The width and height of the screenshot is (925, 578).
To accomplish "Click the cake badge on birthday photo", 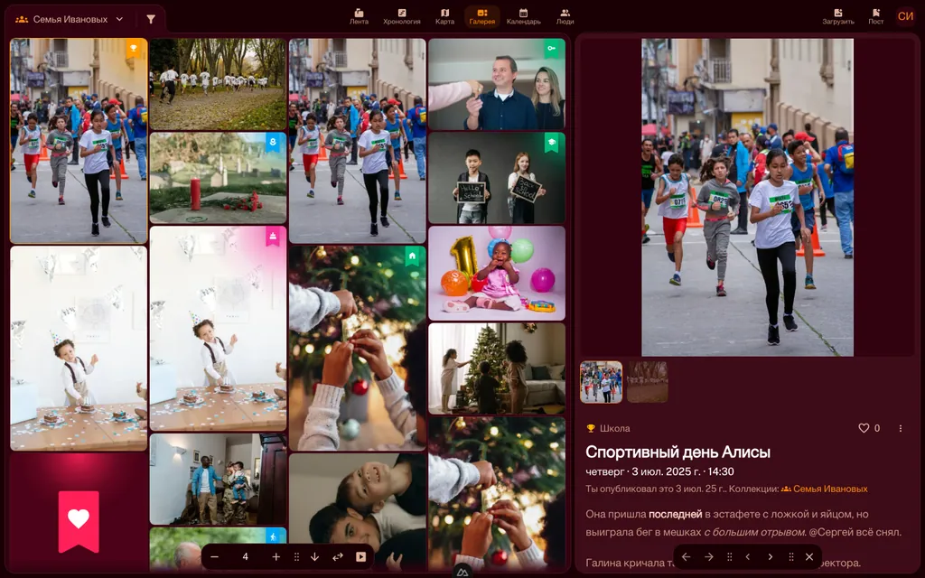I will click(x=273, y=236).
